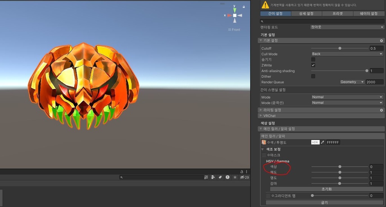Click the 마스크 texture slot
The height and width of the screenshot is (207, 386).
[x=264, y=155]
